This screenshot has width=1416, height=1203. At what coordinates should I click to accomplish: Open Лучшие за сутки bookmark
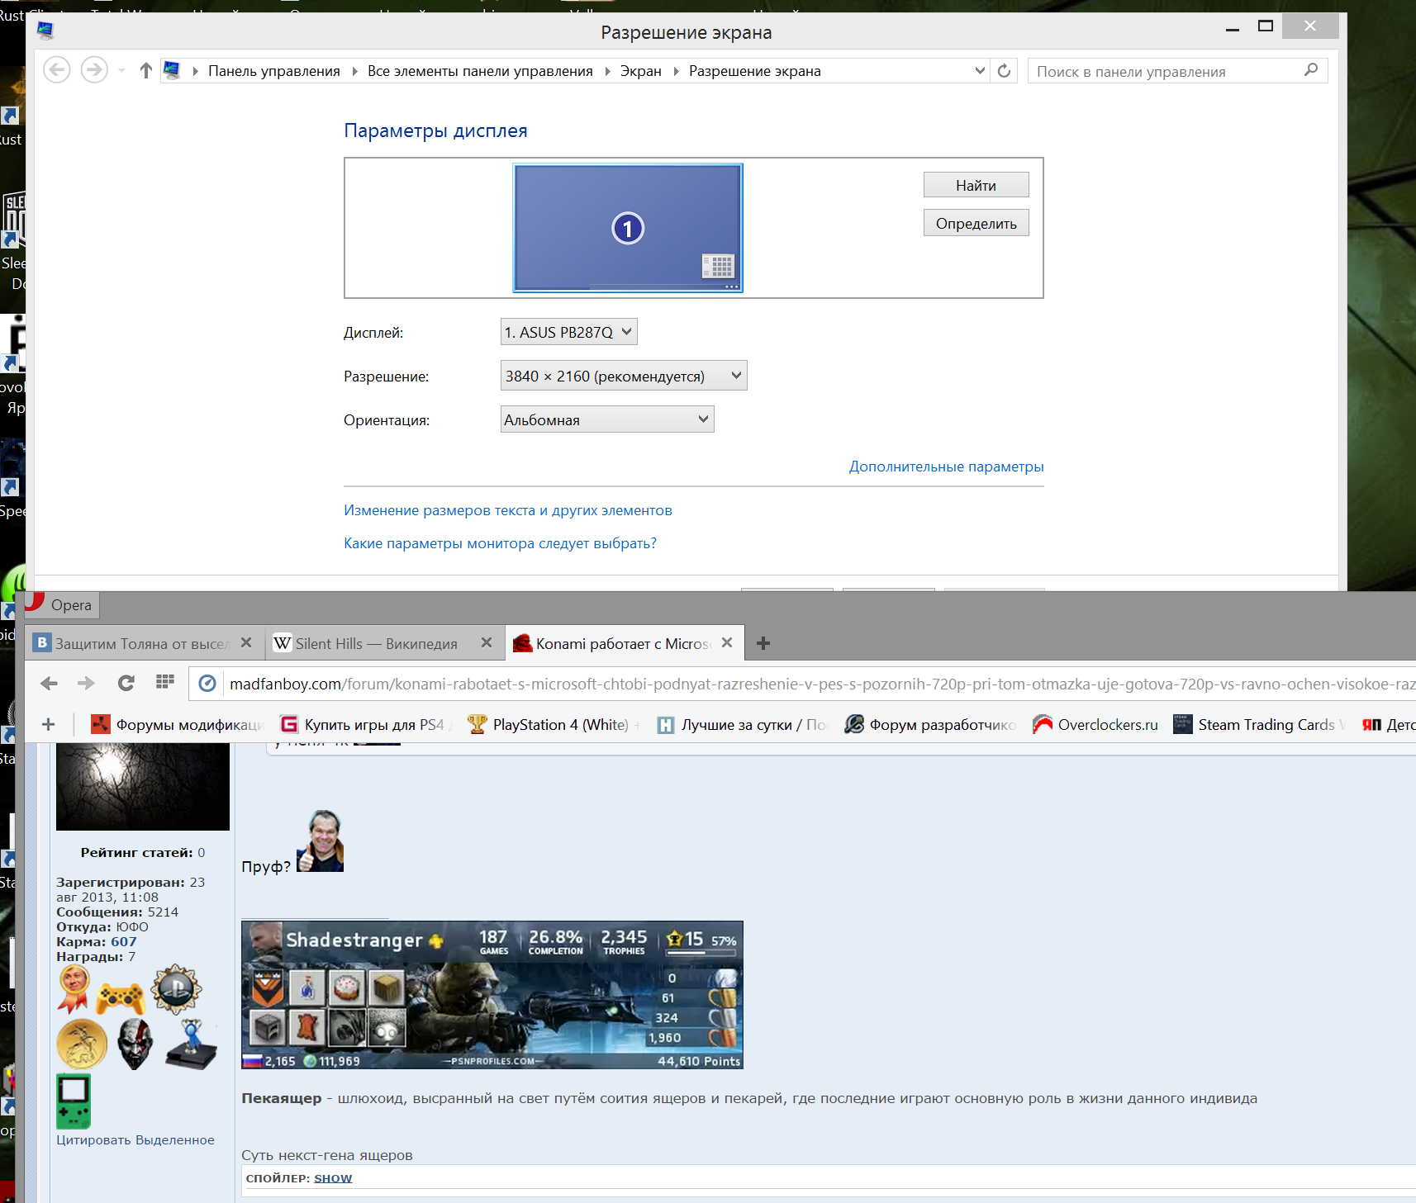742,724
